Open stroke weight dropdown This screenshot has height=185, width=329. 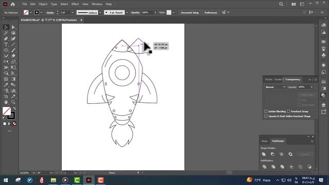click(x=72, y=12)
